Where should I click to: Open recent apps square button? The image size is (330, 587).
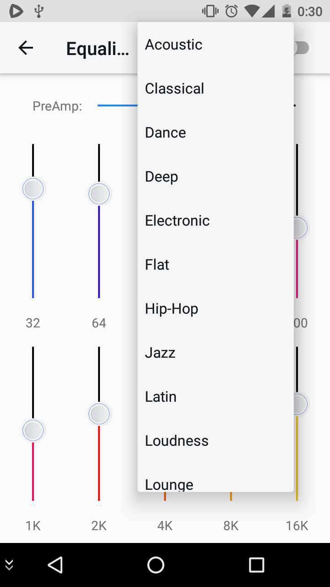tap(257, 565)
